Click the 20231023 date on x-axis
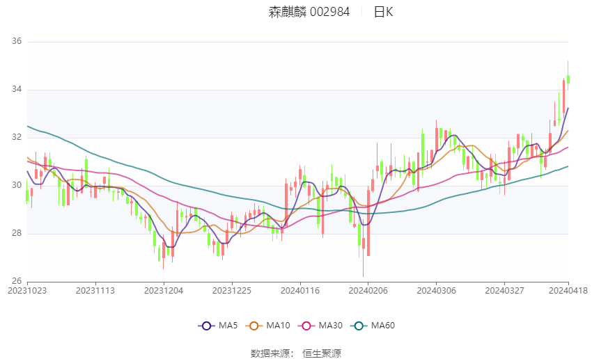The height and width of the screenshot is (359, 592). pyautogui.click(x=26, y=290)
